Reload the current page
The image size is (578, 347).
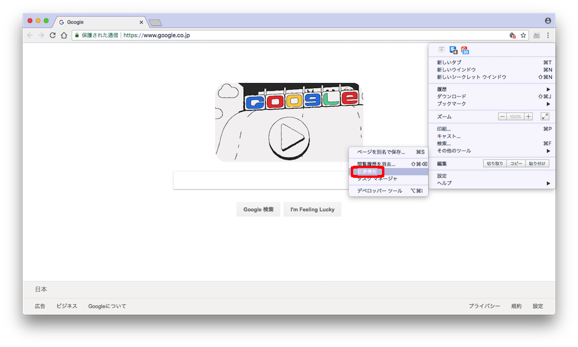coord(51,35)
